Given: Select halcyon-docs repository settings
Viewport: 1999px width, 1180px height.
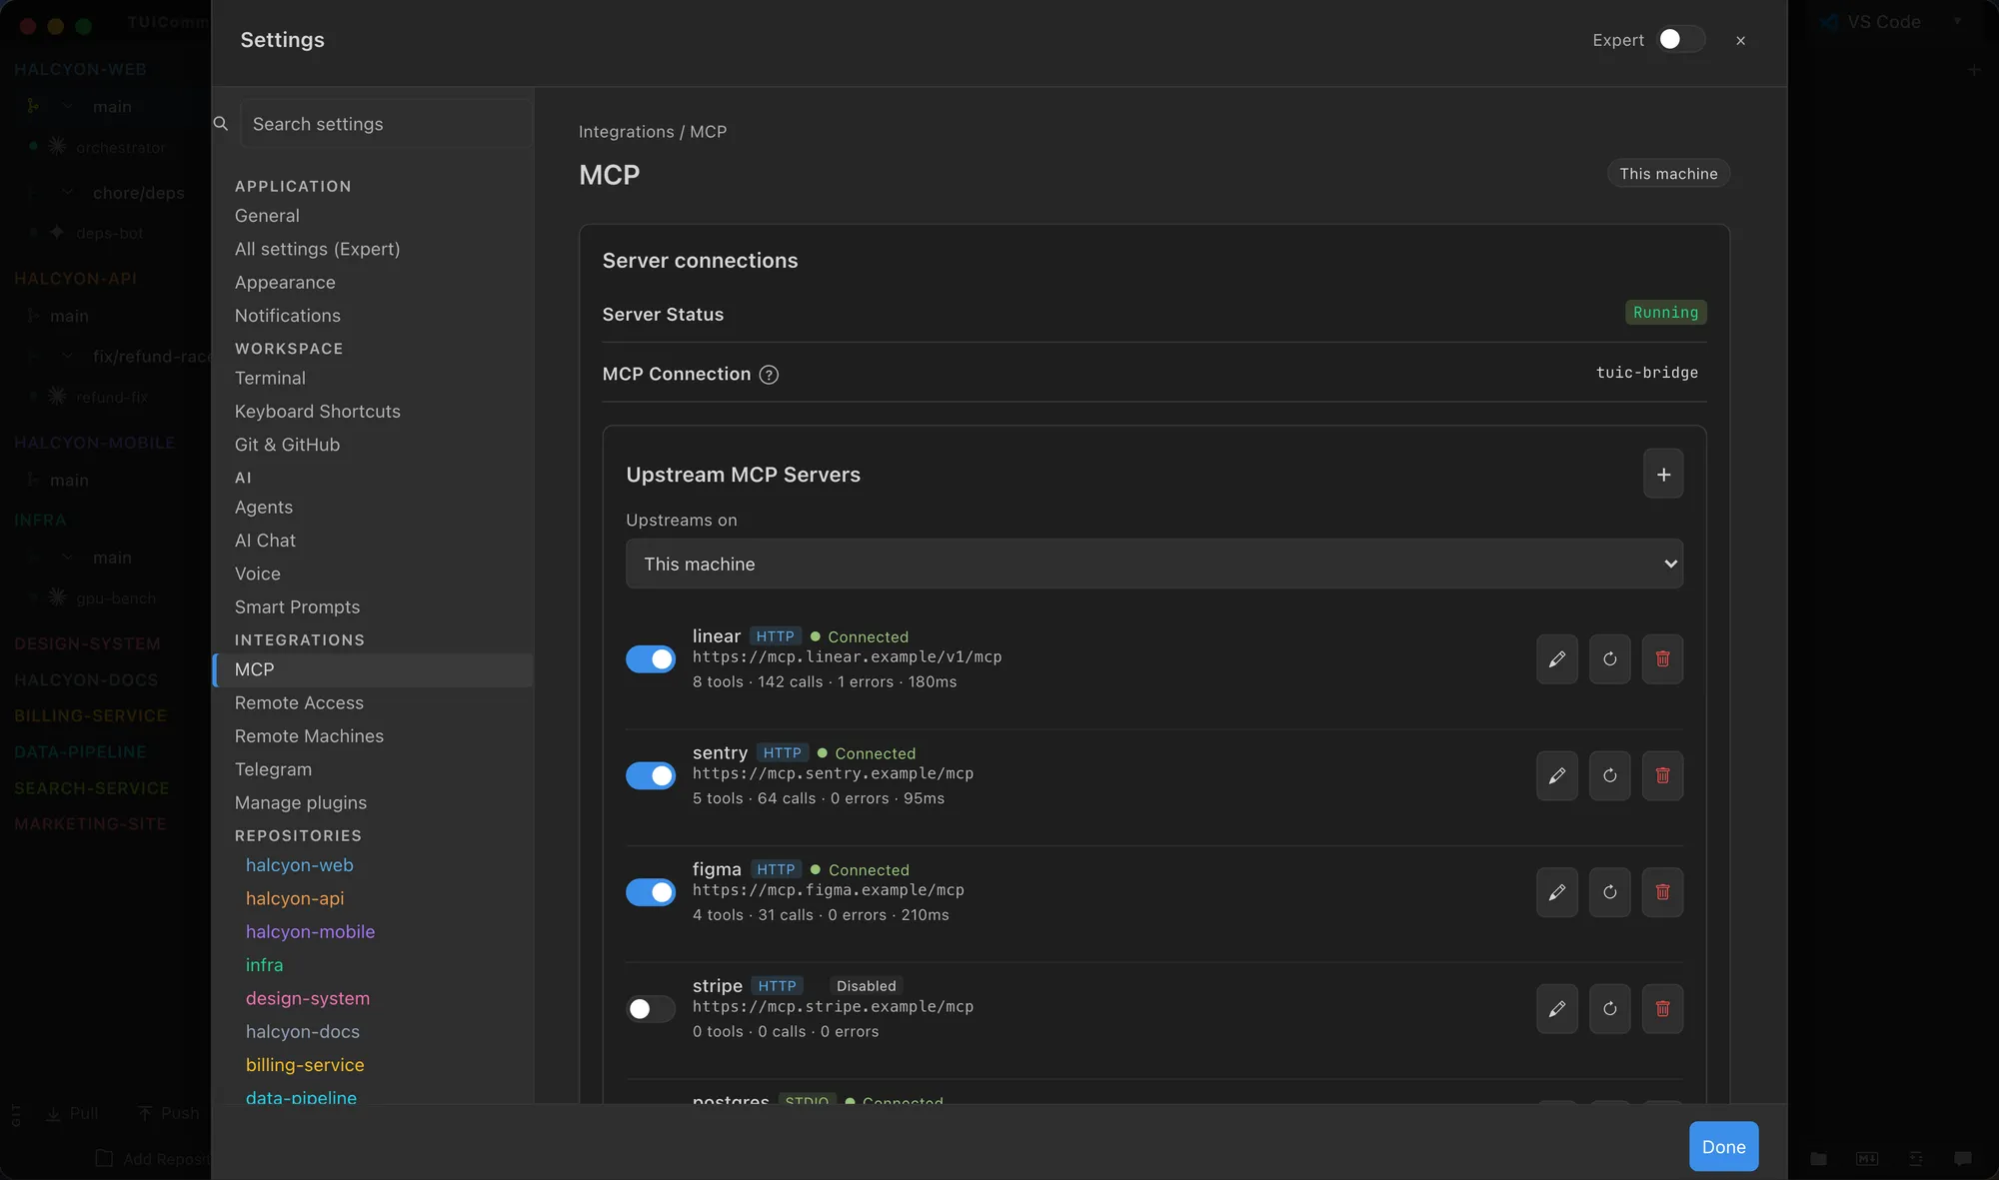Looking at the screenshot, I should pyautogui.click(x=373, y=1032).
